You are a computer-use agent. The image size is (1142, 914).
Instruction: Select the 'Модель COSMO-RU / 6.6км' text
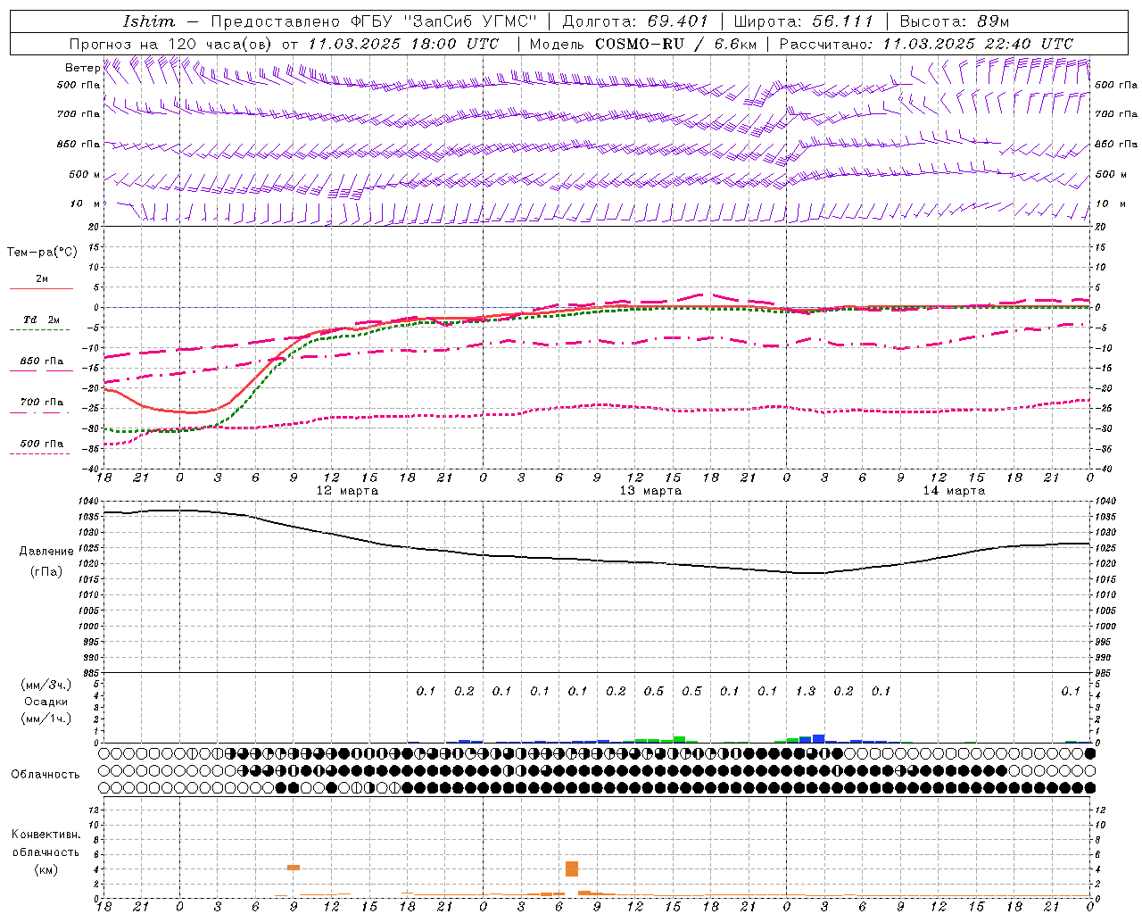pos(642,44)
